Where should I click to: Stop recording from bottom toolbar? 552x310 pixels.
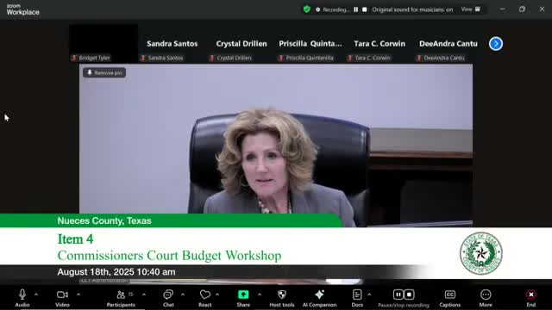coord(409,294)
